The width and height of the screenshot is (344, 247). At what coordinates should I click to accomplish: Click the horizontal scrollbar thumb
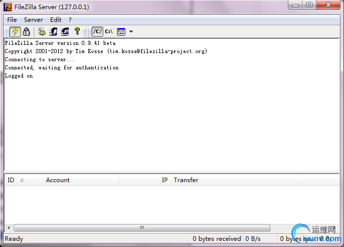142,228
